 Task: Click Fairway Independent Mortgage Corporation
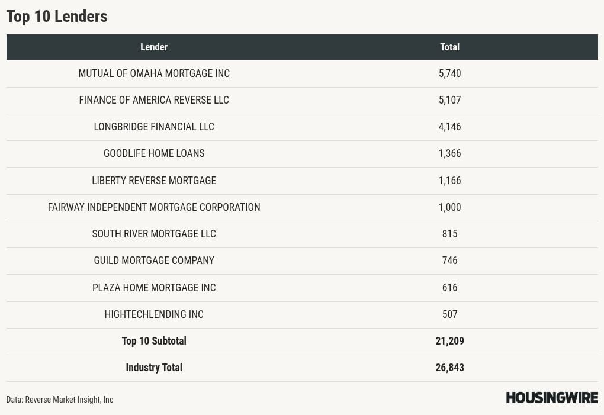(154, 207)
